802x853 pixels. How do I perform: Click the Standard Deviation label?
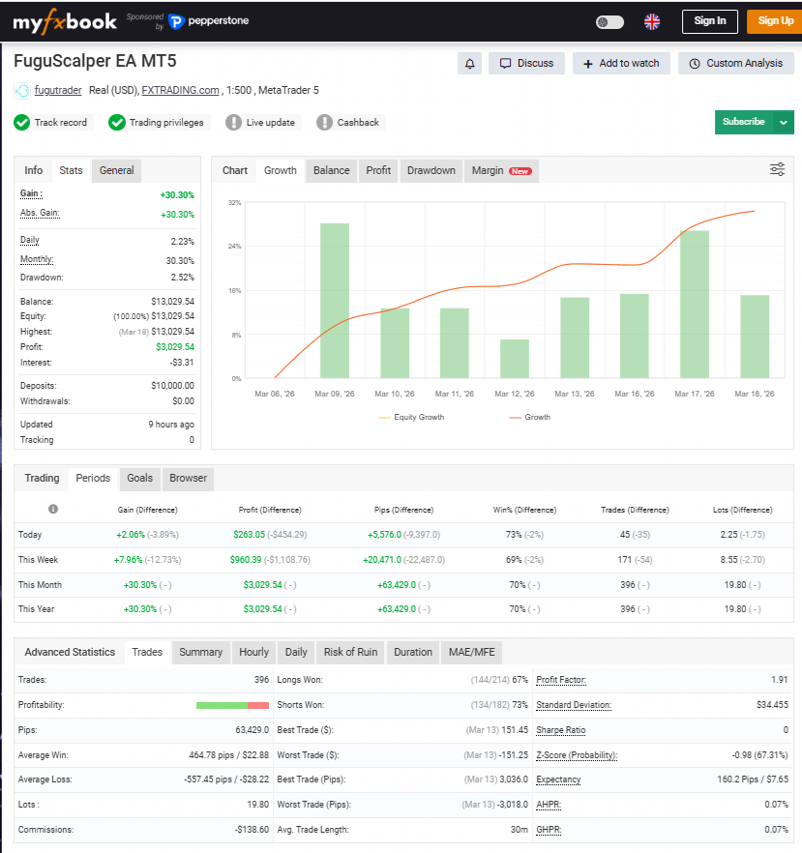pyautogui.click(x=574, y=706)
